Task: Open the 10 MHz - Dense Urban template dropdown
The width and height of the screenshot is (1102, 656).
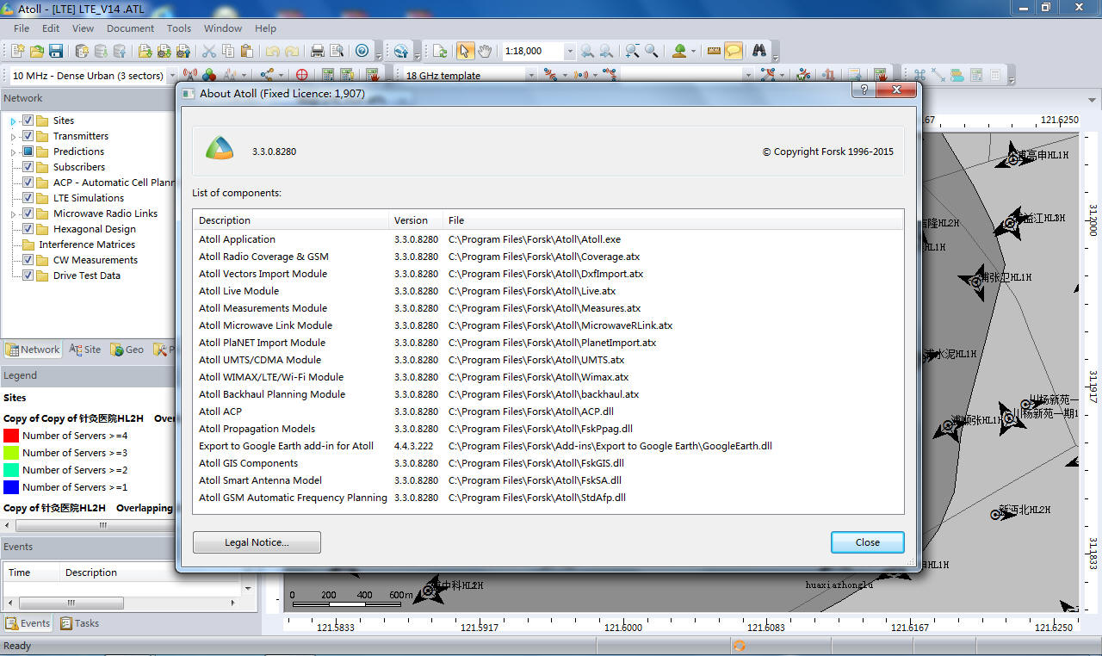Action: [x=171, y=76]
